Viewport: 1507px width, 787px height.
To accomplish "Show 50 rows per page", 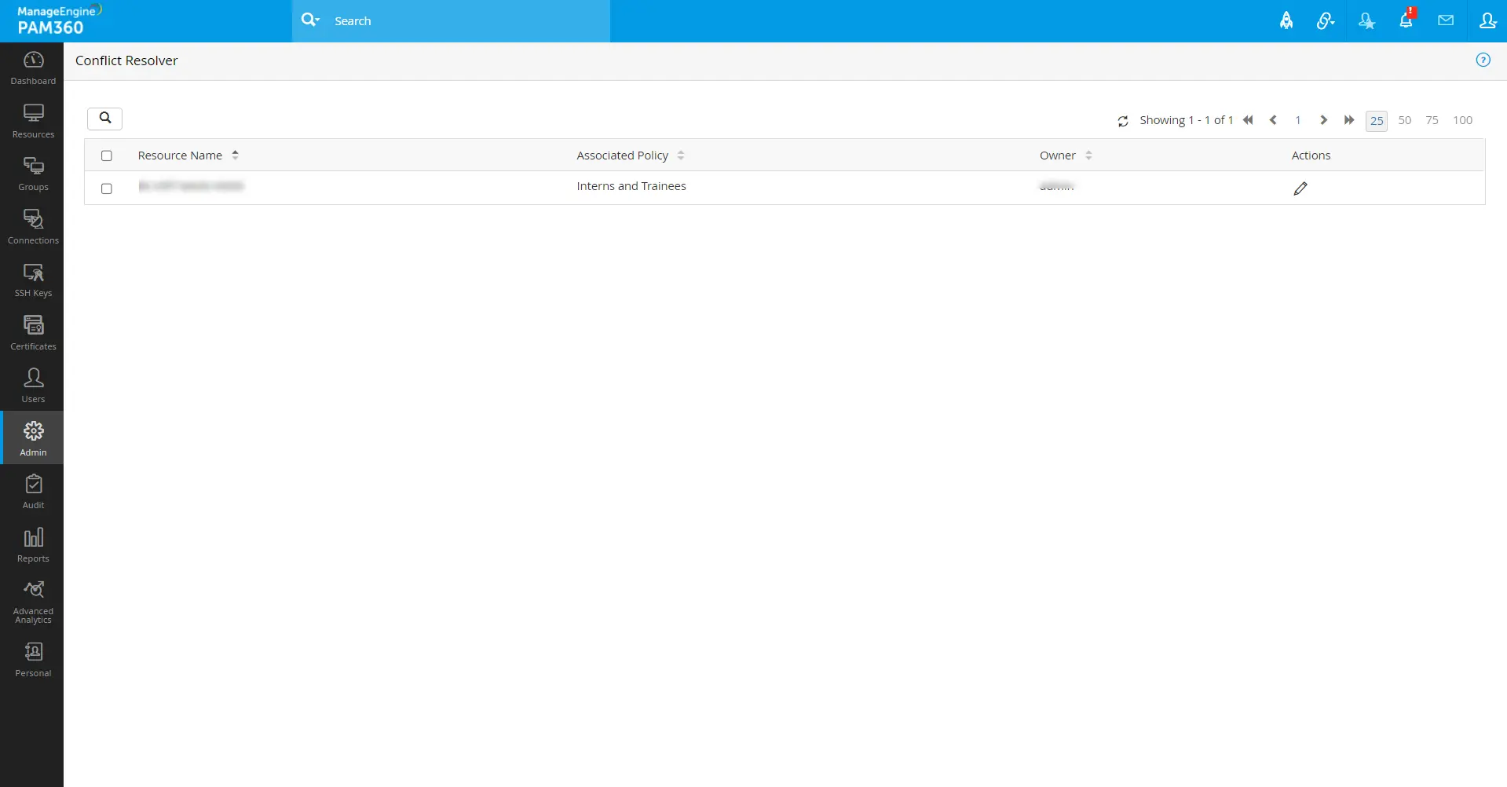I will 1405,120.
